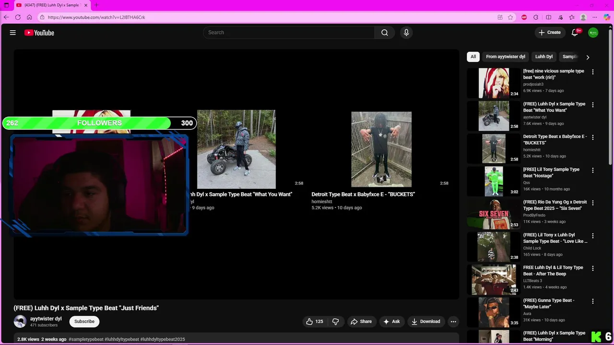This screenshot has width=614, height=345.
Task: Add page to favorites star
Action: coord(510,17)
